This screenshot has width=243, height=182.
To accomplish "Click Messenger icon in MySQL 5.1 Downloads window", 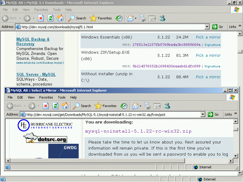I will 162,18.
